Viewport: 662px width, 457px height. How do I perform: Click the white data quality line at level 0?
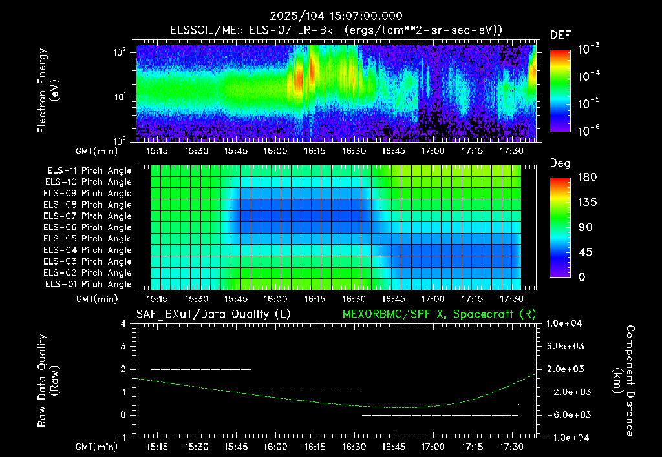tap(440, 415)
